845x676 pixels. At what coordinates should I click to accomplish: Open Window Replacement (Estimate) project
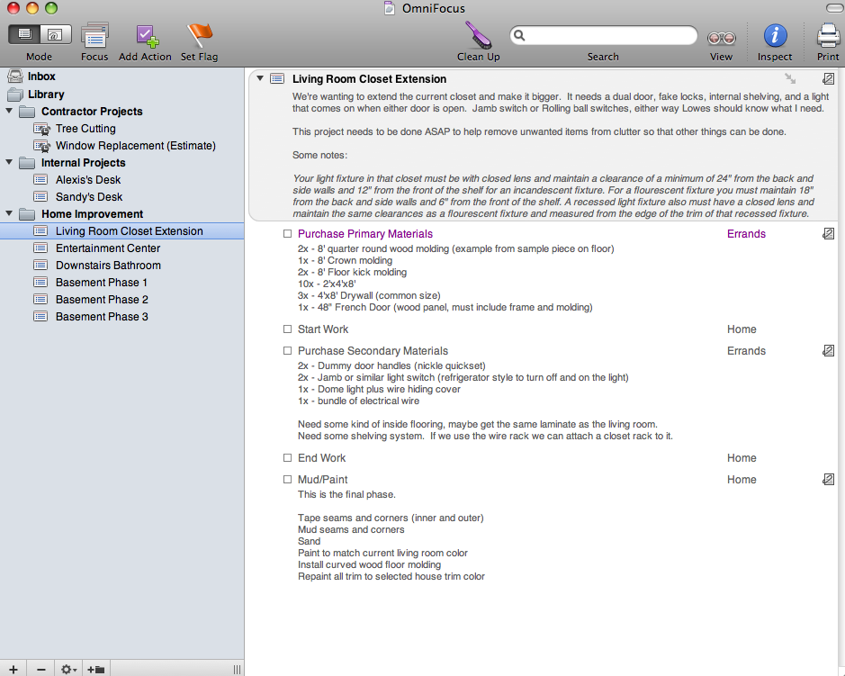click(x=135, y=146)
